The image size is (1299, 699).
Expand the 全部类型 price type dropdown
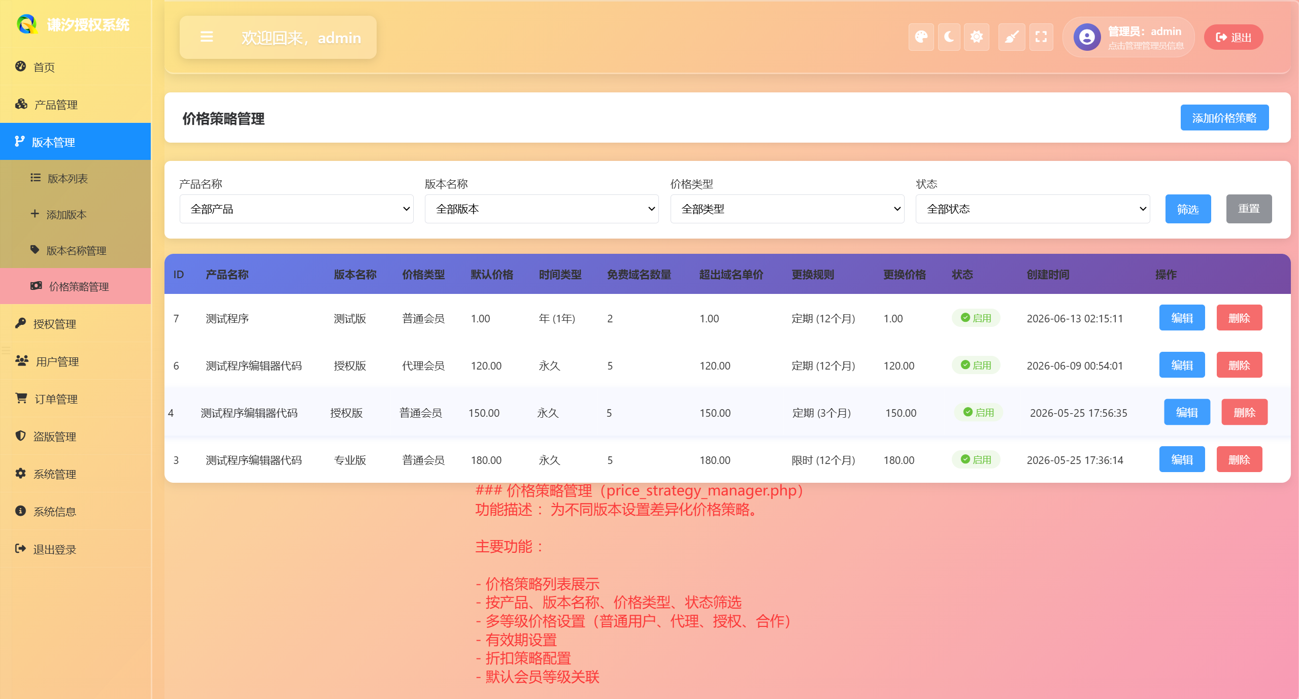click(787, 209)
